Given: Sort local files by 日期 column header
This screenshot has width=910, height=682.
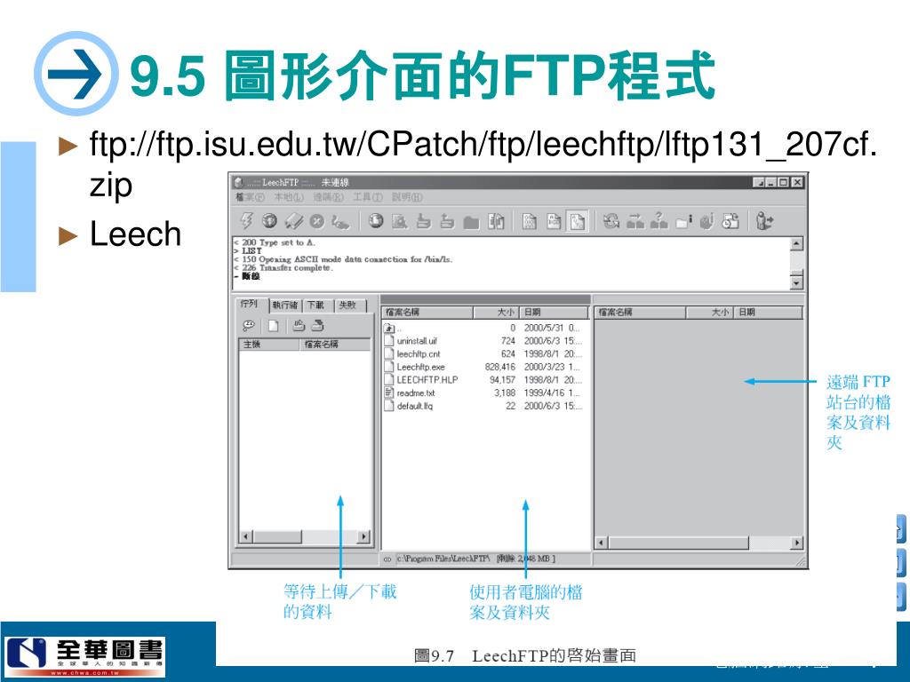Looking at the screenshot, I should click(x=555, y=313).
